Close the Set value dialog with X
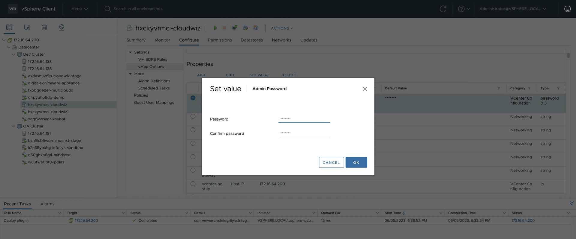Image resolution: width=576 pixels, height=239 pixels. (365, 89)
